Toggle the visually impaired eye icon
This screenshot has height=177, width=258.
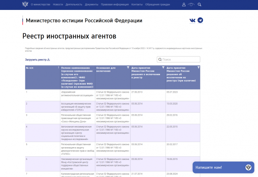[x=191, y=5]
